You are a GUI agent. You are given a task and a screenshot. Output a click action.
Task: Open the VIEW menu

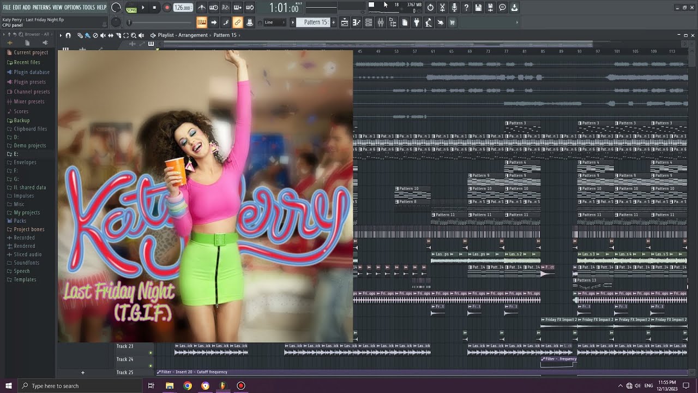tap(57, 8)
